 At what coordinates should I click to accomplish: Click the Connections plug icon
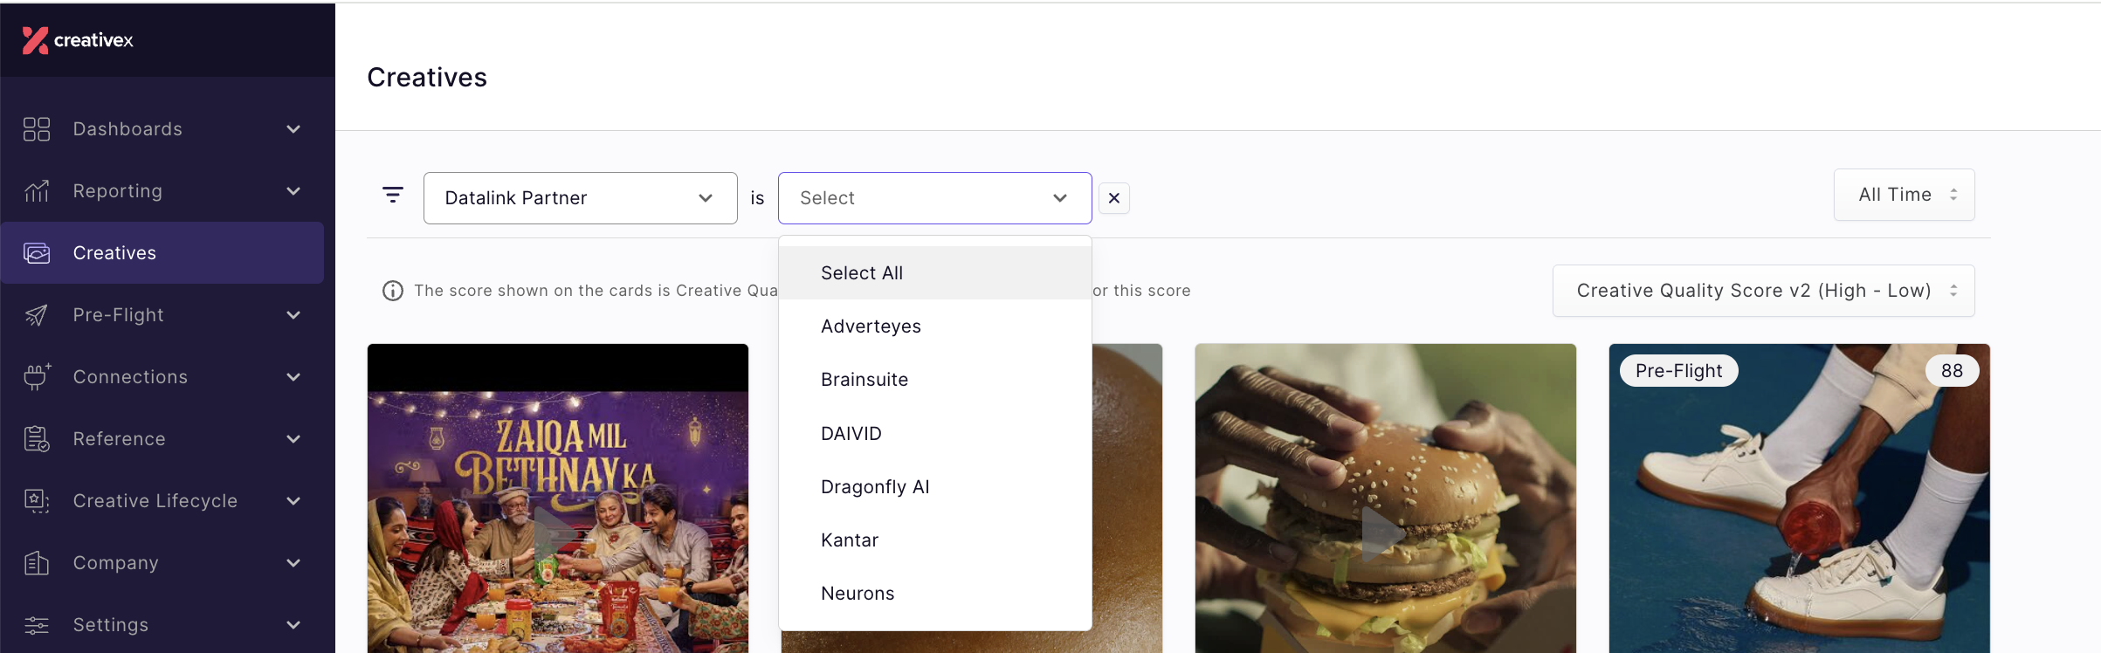37,377
